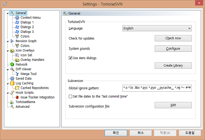Select the Saved Data page
Image resolution: width=205 pixels, height=140 pixels.
click(x=24, y=79)
